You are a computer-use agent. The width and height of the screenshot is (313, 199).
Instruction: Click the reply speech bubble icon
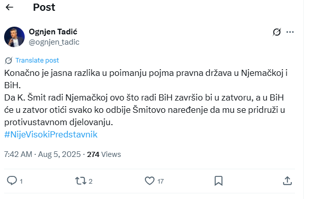click(x=12, y=181)
